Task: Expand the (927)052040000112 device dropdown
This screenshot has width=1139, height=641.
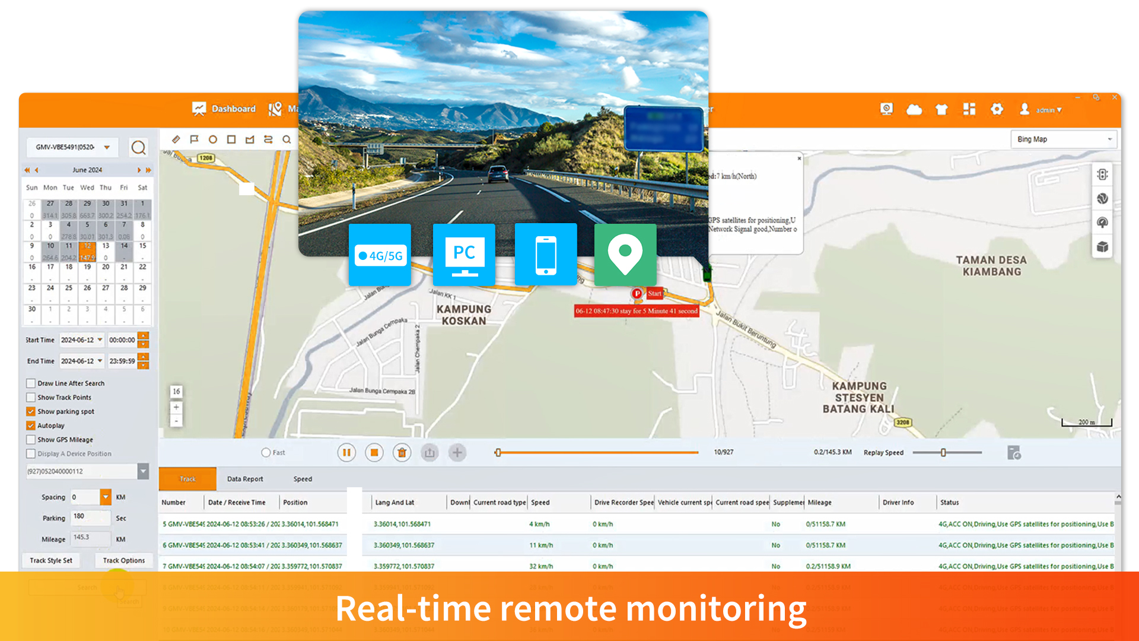Action: point(143,471)
